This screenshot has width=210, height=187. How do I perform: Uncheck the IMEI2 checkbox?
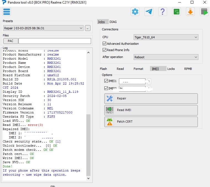click(106, 88)
